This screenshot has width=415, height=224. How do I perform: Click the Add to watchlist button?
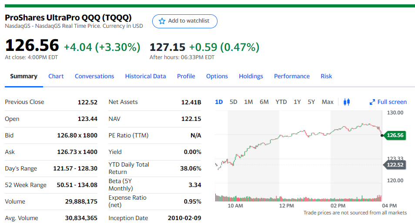pos(185,21)
